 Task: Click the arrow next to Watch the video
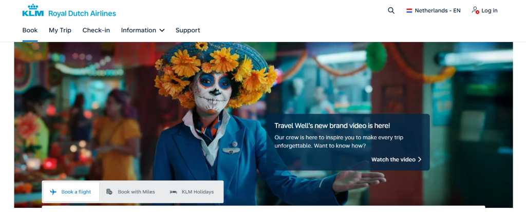pos(420,160)
